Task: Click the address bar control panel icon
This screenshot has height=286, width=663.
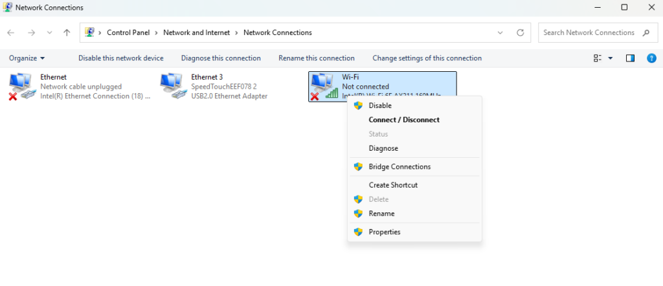Action: pyautogui.click(x=89, y=32)
